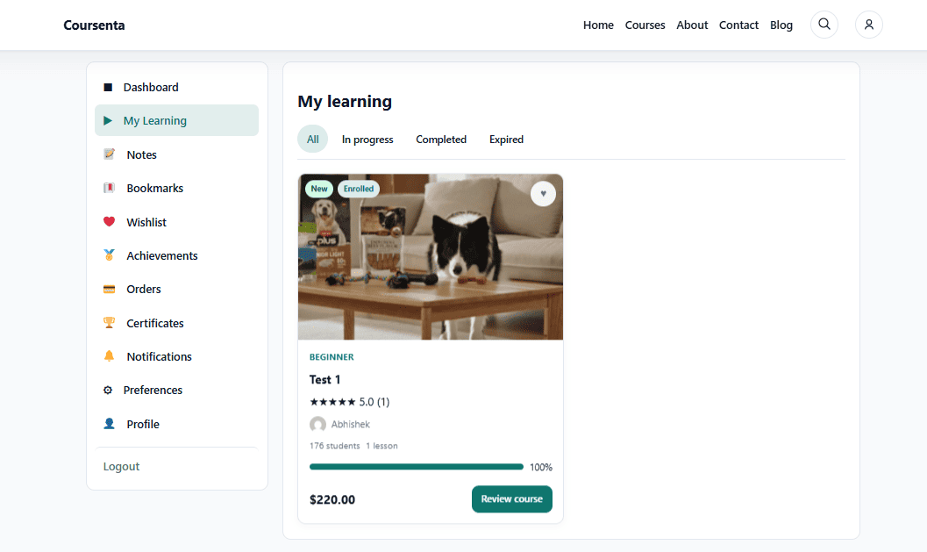Image resolution: width=927 pixels, height=552 pixels.
Task: Open Preferences via the gear icon
Action: 108,390
